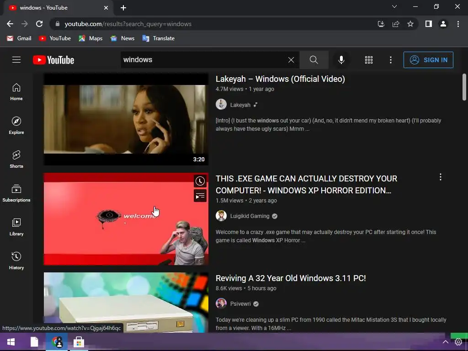Viewport: 468px width, 351px height.
Task: Reload the page with the refresh icon
Action: click(39, 24)
